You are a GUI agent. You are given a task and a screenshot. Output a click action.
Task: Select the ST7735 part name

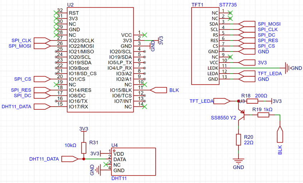pos(228,5)
